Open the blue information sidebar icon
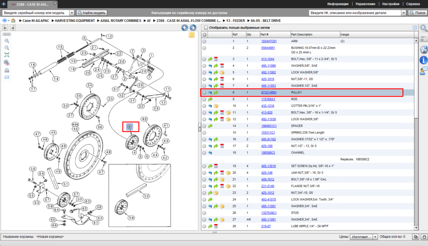The height and width of the screenshot is (246, 428). (x=424, y=60)
